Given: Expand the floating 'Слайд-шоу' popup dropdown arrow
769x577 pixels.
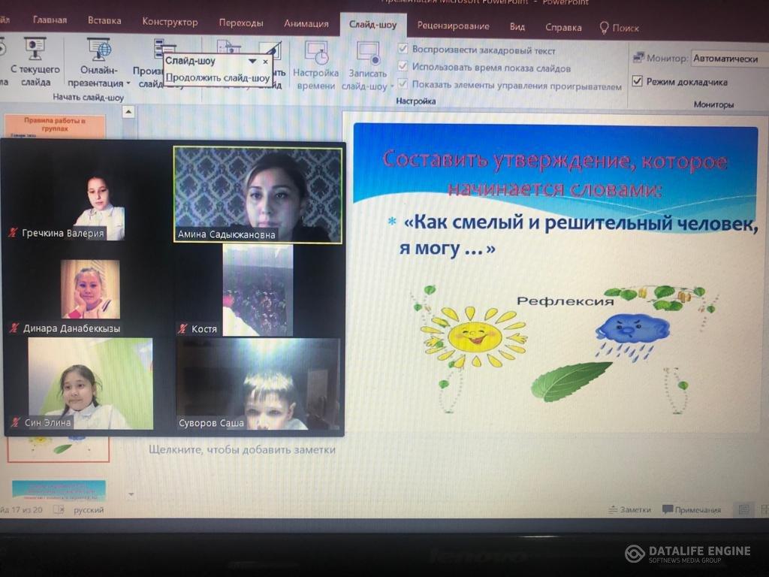Looking at the screenshot, I should click(252, 62).
